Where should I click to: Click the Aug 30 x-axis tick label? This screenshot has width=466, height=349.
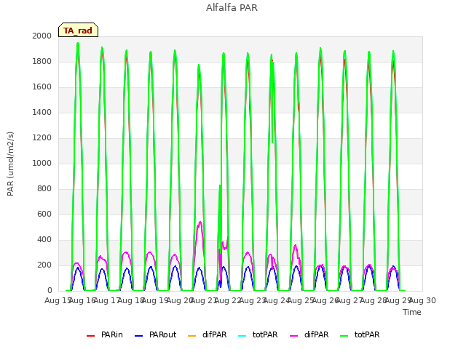(422, 300)
